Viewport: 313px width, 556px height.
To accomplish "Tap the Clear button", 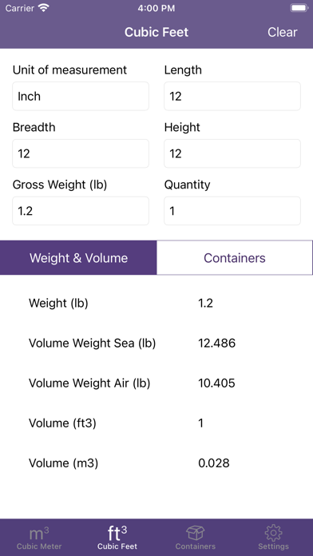I will coord(282,32).
